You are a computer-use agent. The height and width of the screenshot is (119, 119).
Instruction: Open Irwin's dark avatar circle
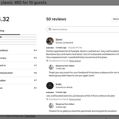click(50, 86)
